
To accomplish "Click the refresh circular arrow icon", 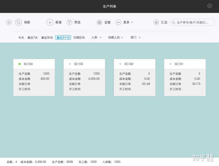I will [19, 22].
